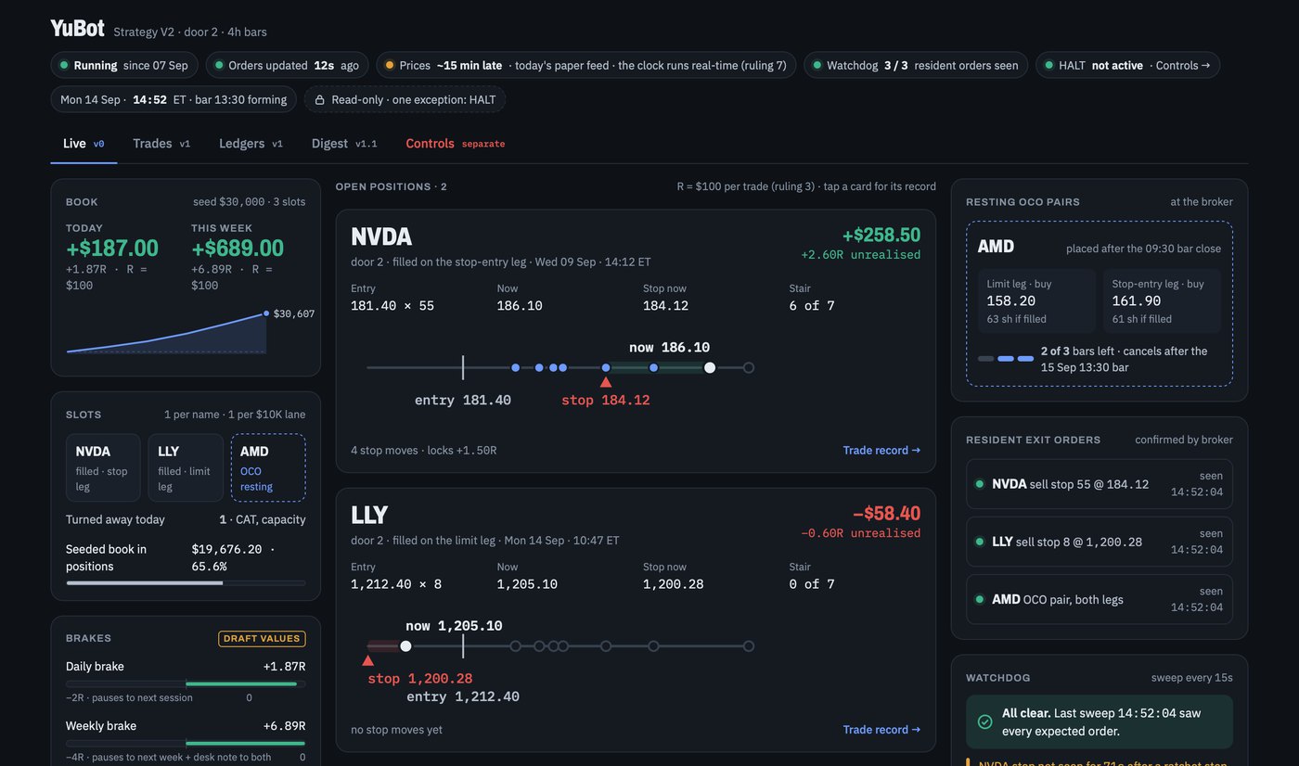Click the Daily brake progress bar
Screen dimensions: 1299x766
pyautogui.click(x=186, y=684)
